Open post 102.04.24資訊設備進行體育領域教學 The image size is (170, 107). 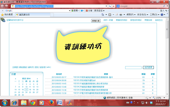coord(89,87)
